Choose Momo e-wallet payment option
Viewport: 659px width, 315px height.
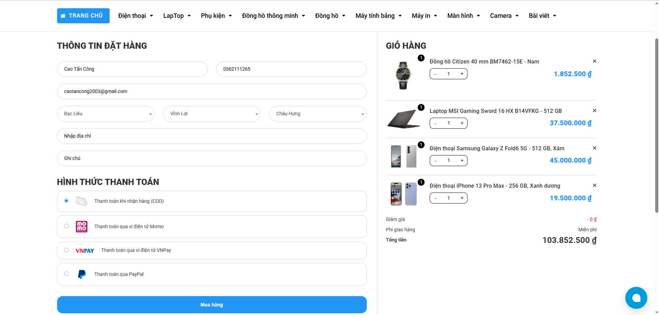coord(67,226)
